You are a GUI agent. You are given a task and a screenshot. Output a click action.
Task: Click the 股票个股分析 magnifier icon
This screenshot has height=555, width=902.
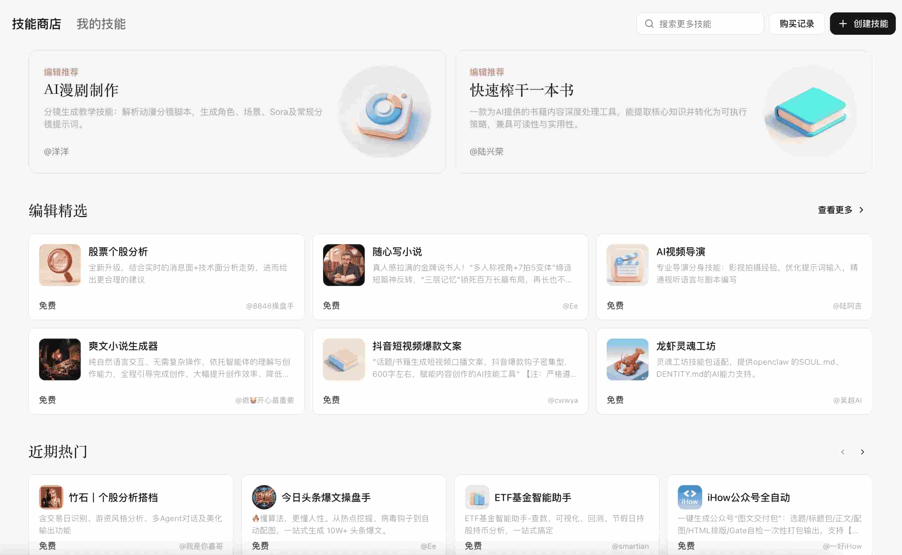click(60, 265)
